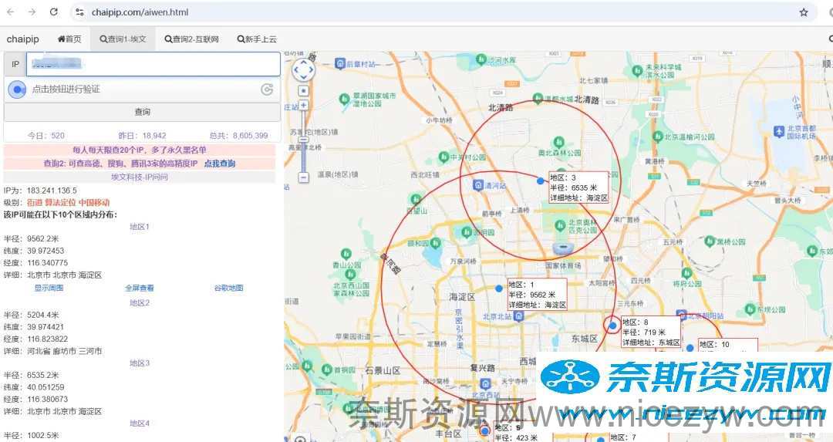Click the map zoom slider handle
This screenshot has width=833, height=442.
point(303,141)
